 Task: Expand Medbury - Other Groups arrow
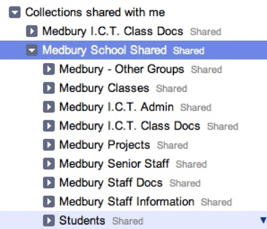click(x=49, y=69)
